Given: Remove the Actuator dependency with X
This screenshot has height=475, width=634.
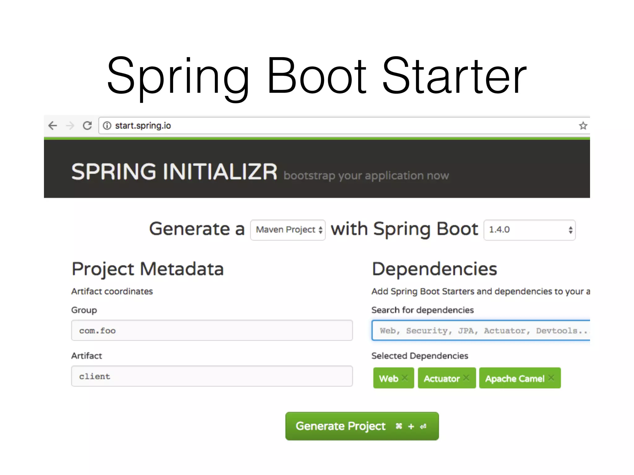Looking at the screenshot, I should tap(466, 378).
